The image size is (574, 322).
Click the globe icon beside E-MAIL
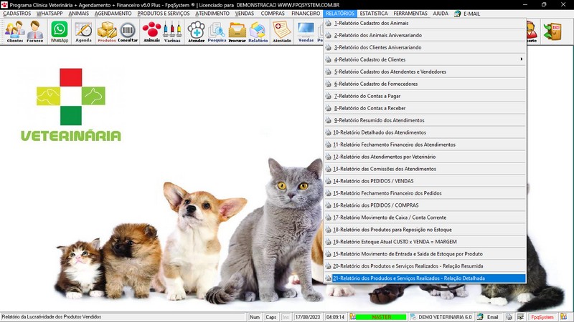457,14
